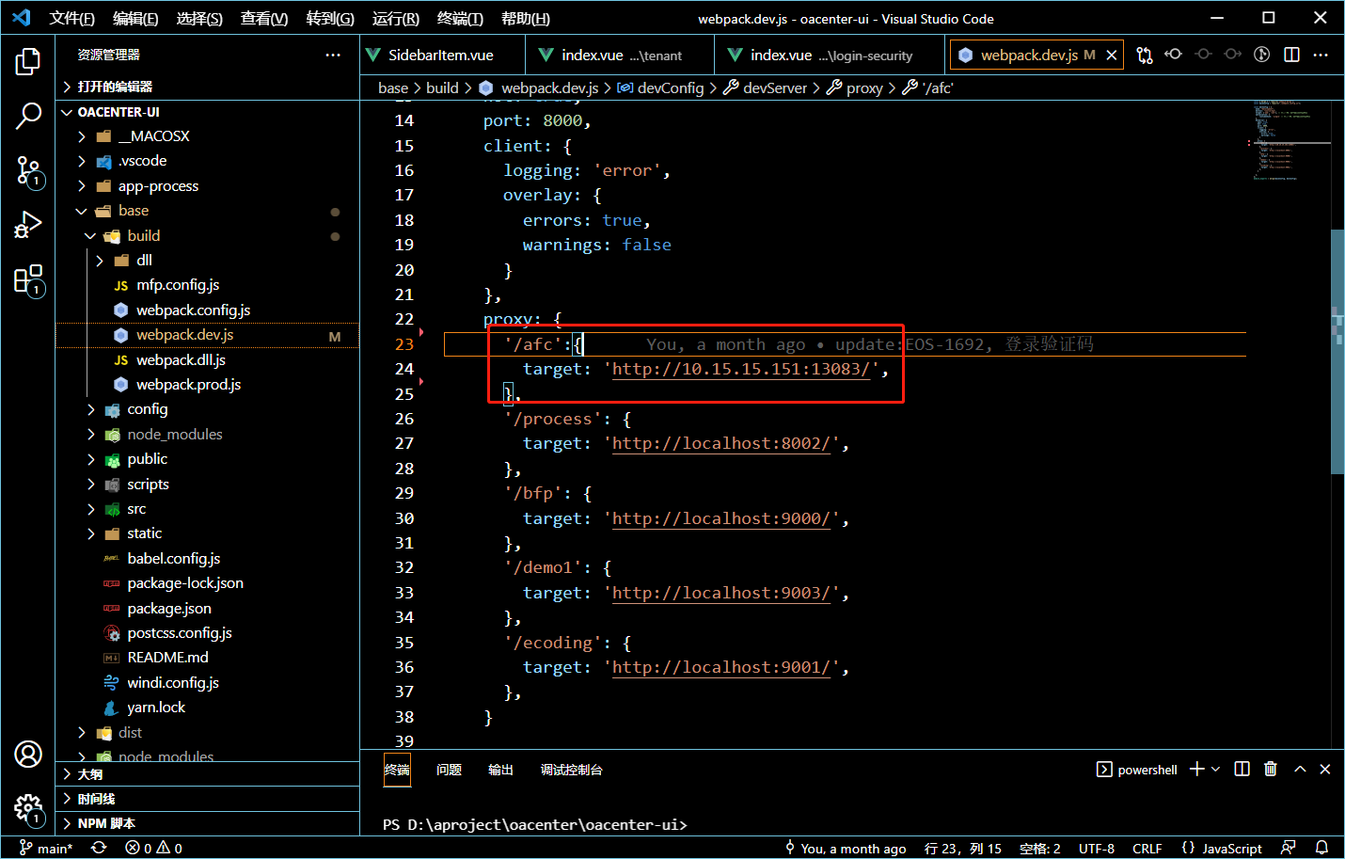This screenshot has height=859, width=1345.
Task: Click the split editor right icon
Action: tap(1291, 55)
